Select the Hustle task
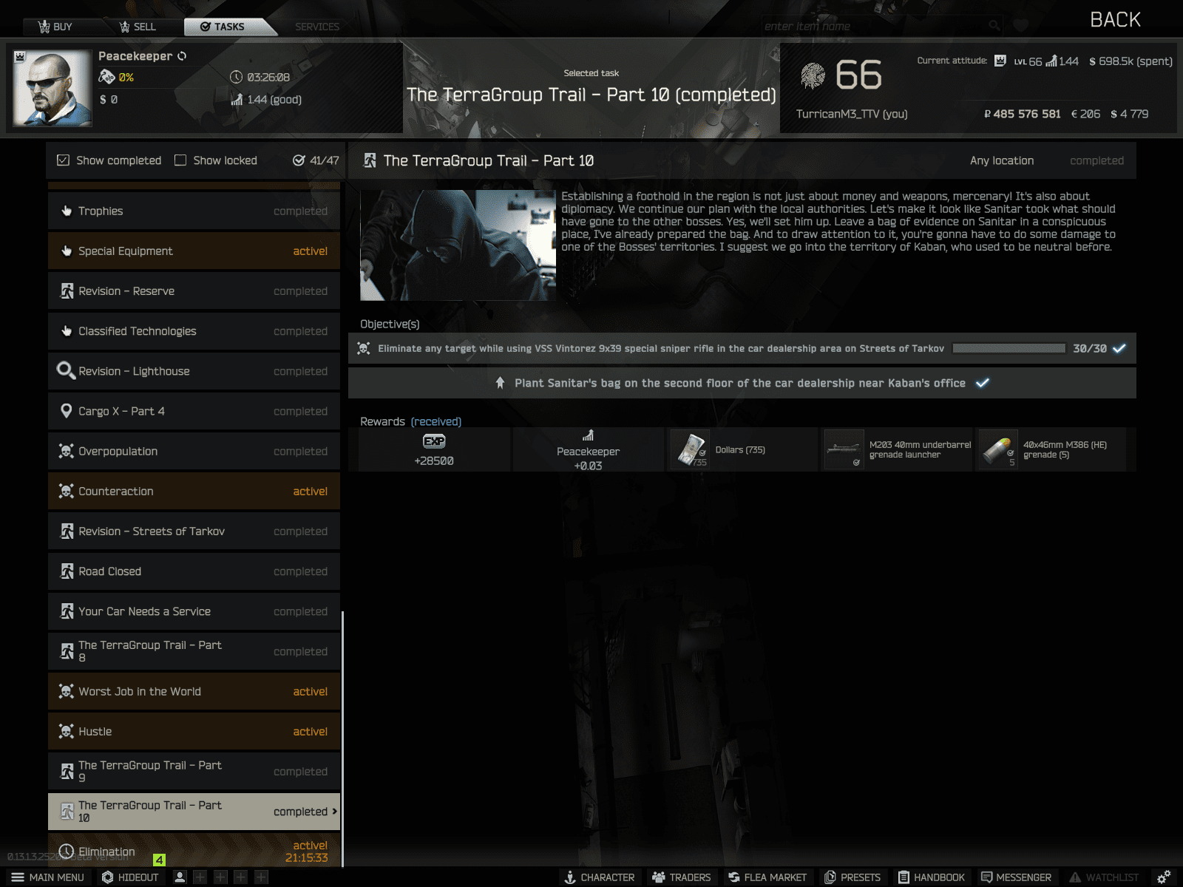 point(194,731)
